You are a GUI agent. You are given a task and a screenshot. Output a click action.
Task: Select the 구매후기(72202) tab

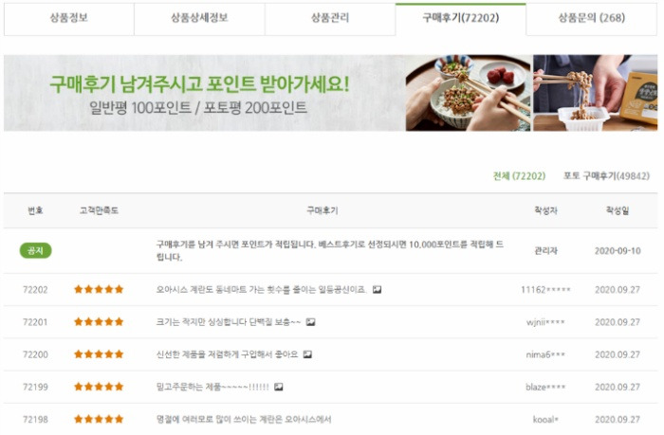tap(461, 19)
